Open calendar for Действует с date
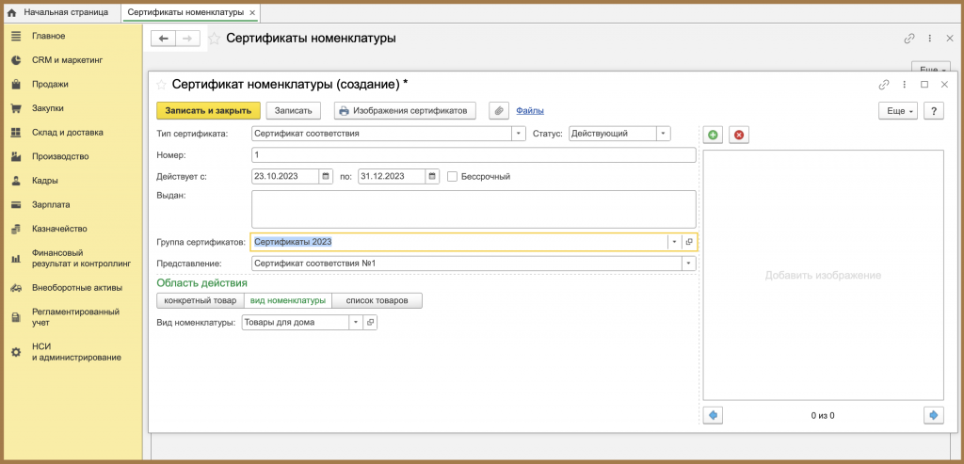The image size is (964, 464). click(326, 176)
